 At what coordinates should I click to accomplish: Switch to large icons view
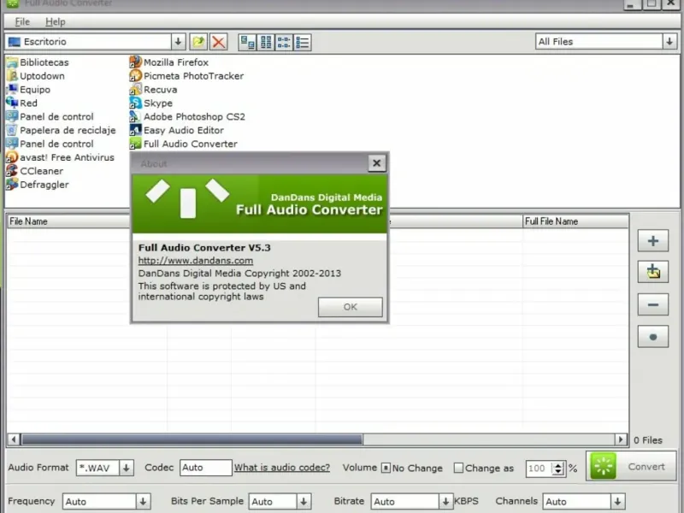pos(248,42)
